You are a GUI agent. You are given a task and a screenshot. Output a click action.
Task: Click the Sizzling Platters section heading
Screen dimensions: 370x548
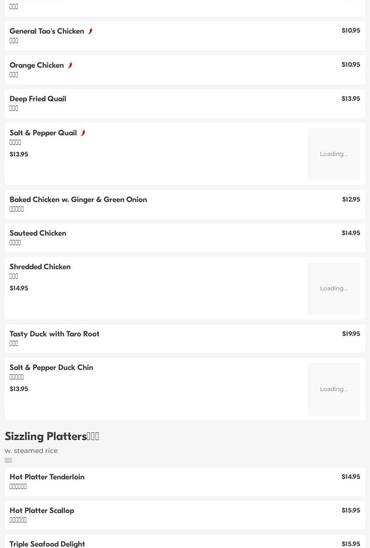pyautogui.click(x=52, y=436)
